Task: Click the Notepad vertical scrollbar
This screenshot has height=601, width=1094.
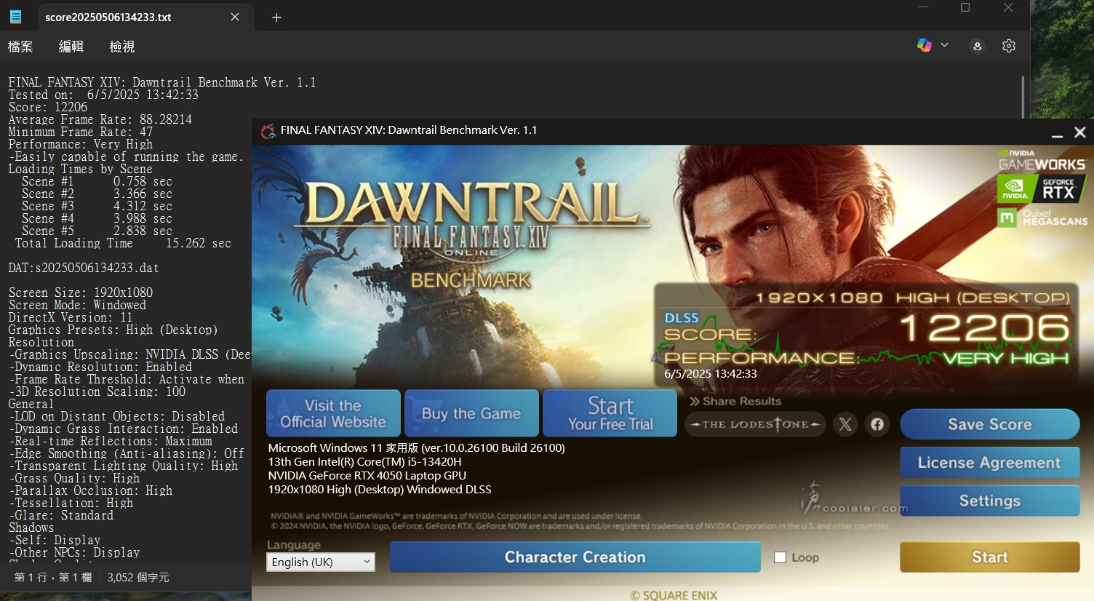Action: click(x=1023, y=96)
